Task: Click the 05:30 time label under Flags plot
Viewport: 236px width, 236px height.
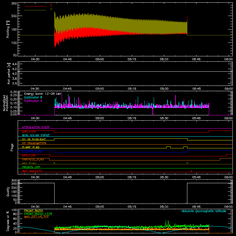Action: (164, 177)
